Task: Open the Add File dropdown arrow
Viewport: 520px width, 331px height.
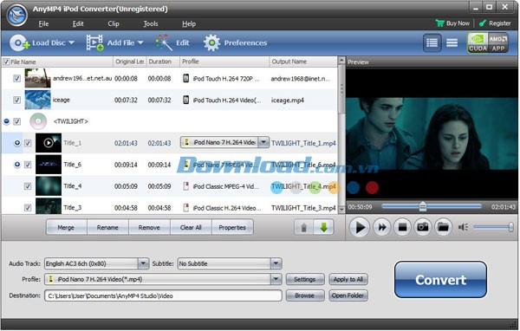Action: click(x=140, y=42)
